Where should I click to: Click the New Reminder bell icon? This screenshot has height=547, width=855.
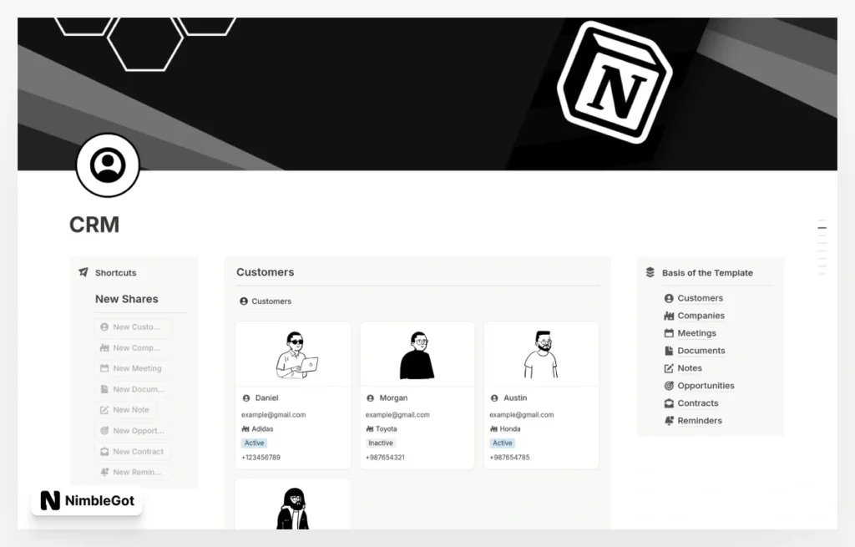[104, 473]
